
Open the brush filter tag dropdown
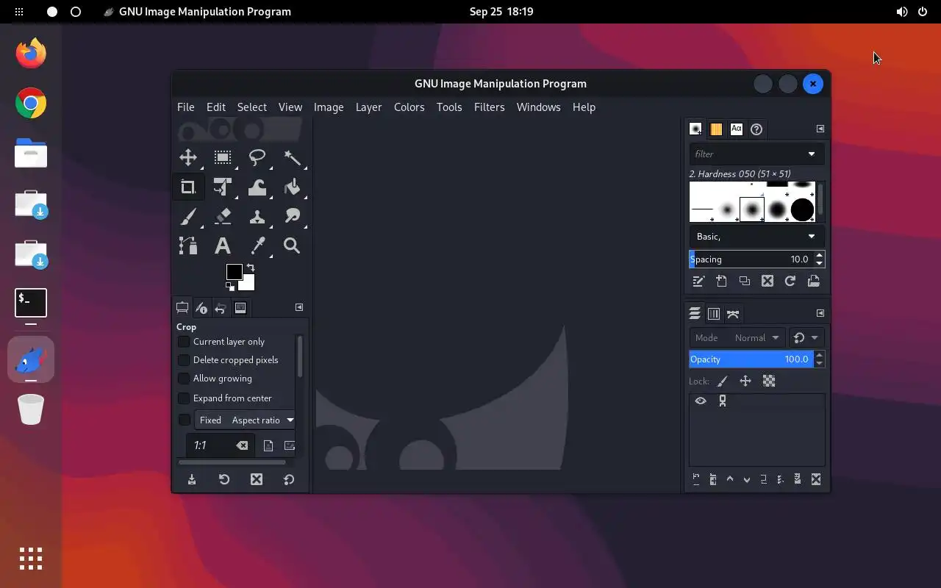click(812, 154)
